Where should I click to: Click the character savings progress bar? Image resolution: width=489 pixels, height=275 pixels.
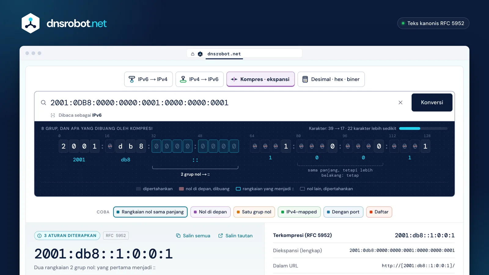click(x=423, y=128)
